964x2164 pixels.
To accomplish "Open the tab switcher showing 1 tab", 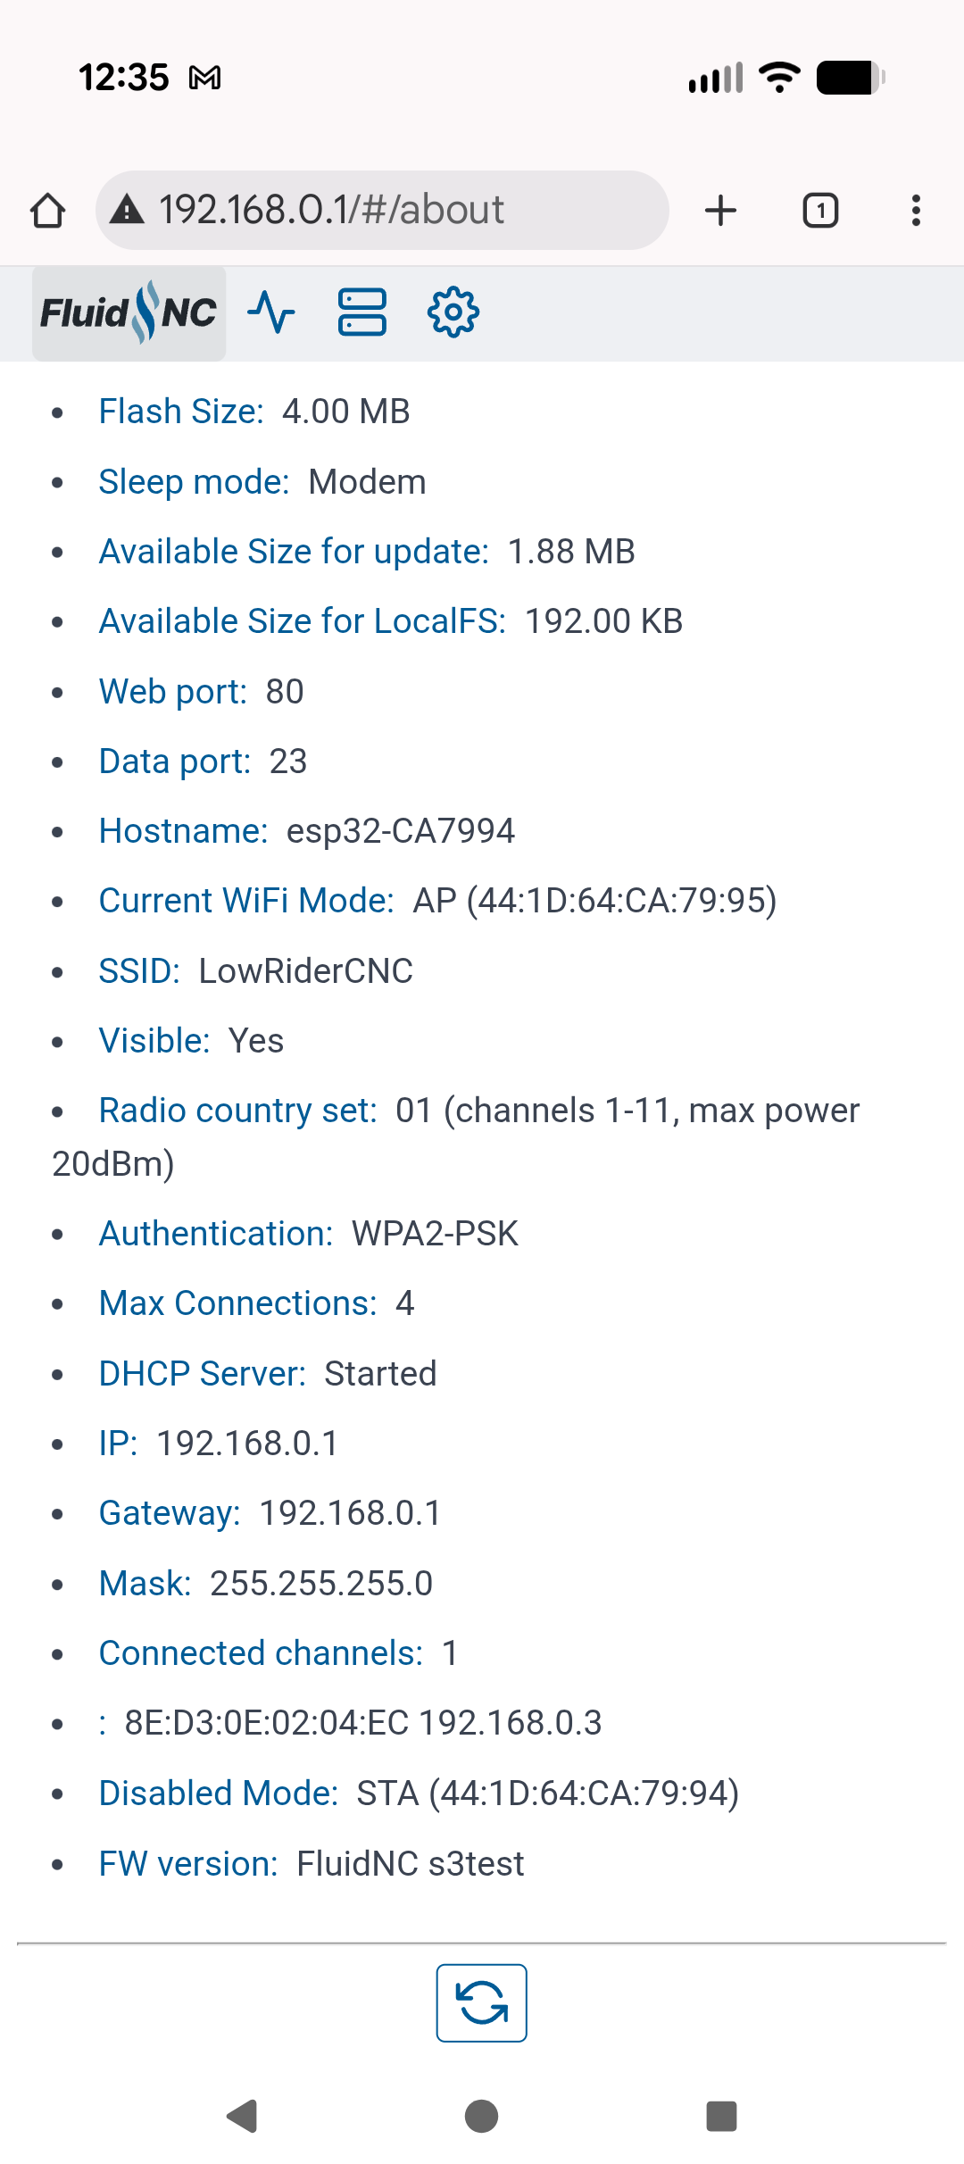I will [820, 211].
